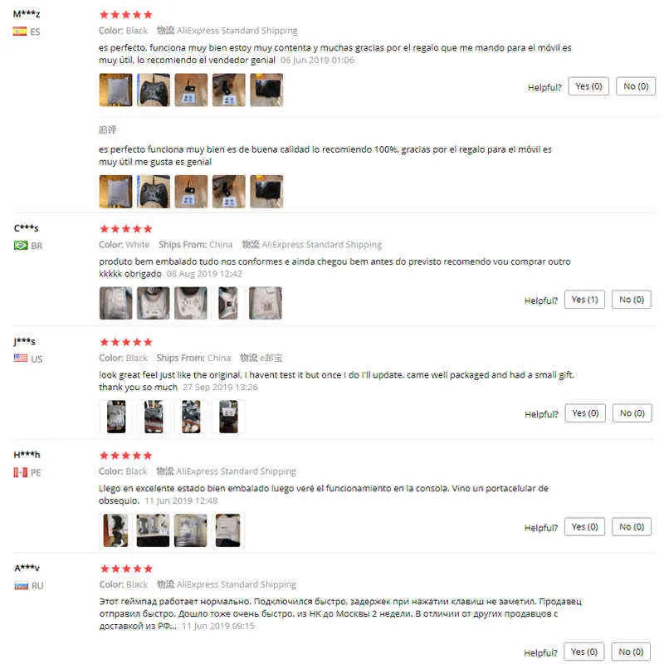Click the Spain flag icon beside M***z
The image size is (664, 664).
coord(20,32)
